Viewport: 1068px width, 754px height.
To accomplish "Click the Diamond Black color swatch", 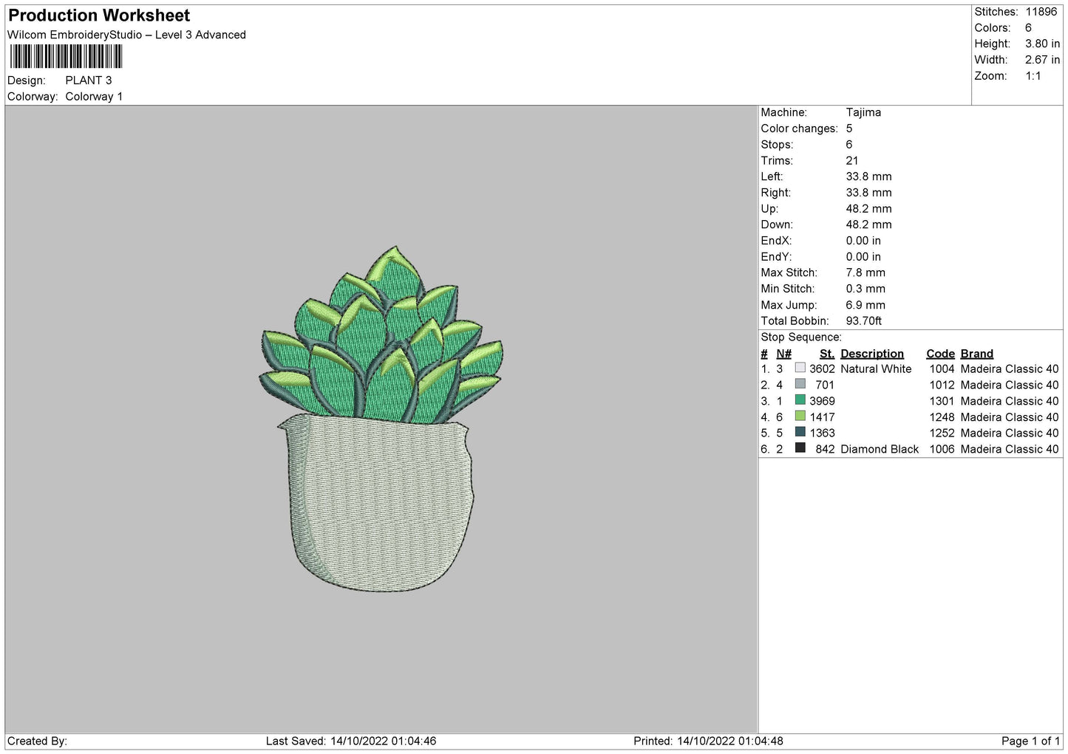I will (800, 448).
